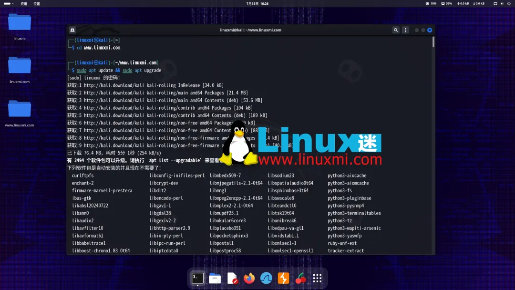Click package name tracker-extract
This screenshot has width=515, height=290.
[346, 250]
